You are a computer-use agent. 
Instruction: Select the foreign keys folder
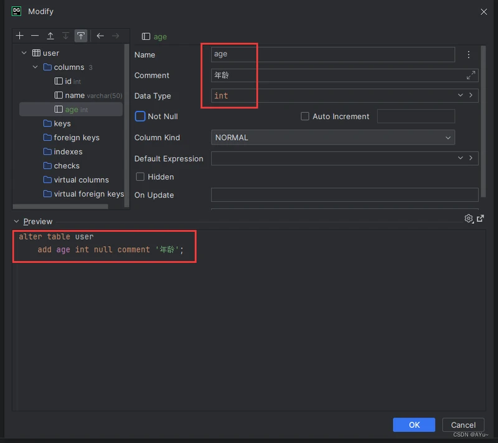coord(71,138)
